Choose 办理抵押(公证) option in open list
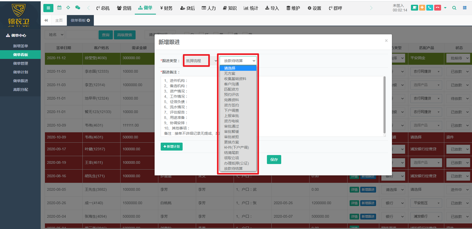 (x=238, y=163)
